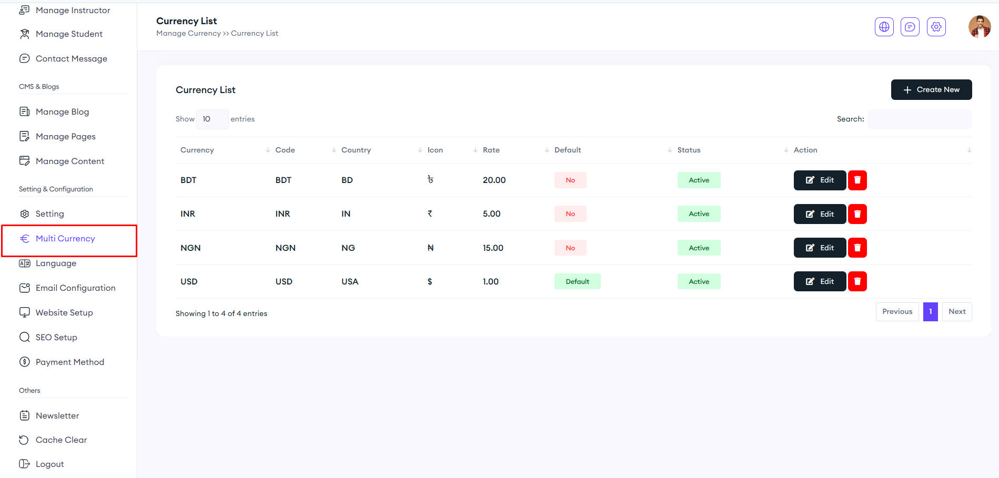The image size is (999, 478).
Task: Sort the table by Rate column
Action: pos(491,150)
